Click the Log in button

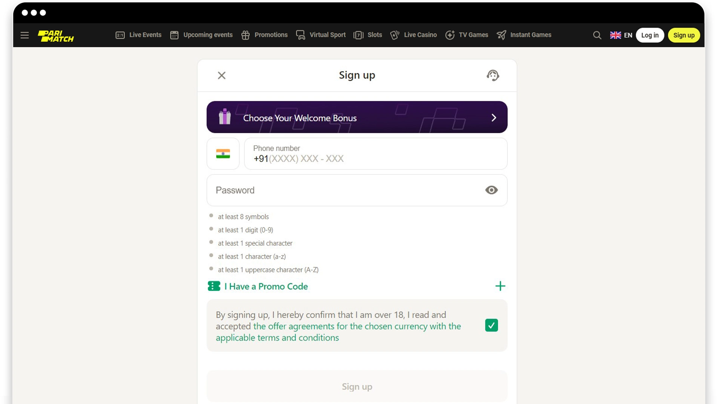[650, 35]
